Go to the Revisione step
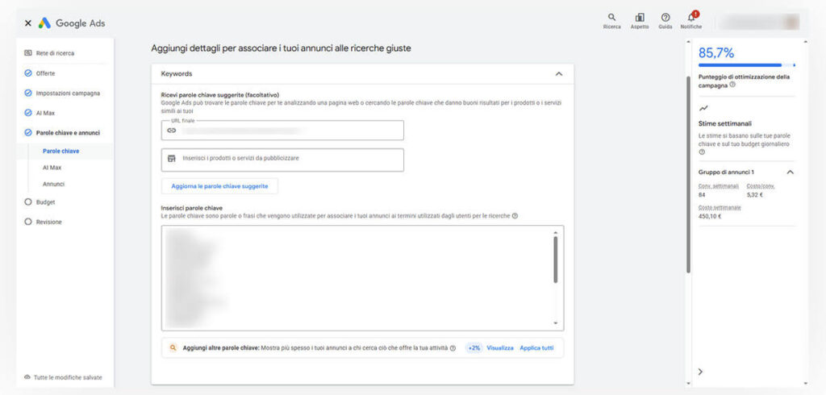Image resolution: width=826 pixels, height=395 pixels. tap(49, 222)
